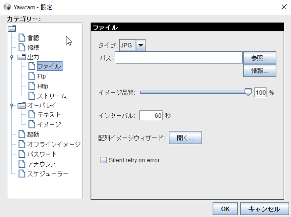Select the オーバレイ tree node label

click(x=42, y=106)
